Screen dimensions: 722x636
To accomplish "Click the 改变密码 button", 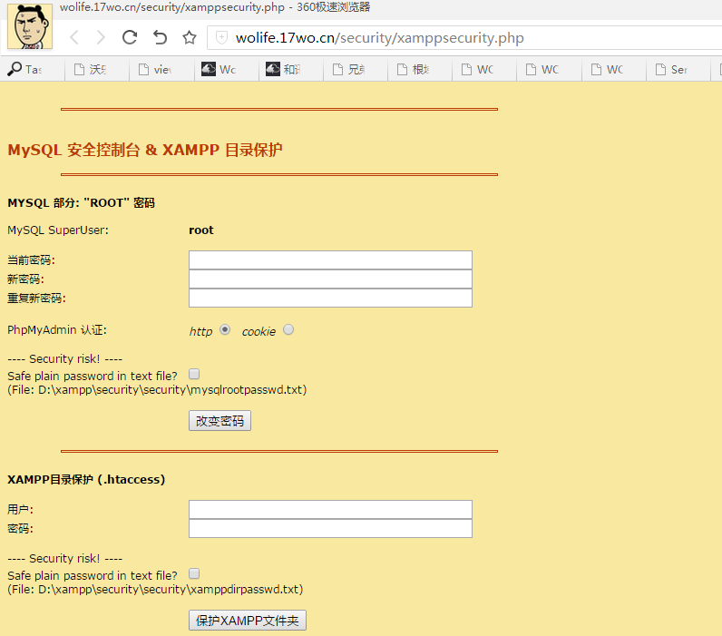I will 220,420.
